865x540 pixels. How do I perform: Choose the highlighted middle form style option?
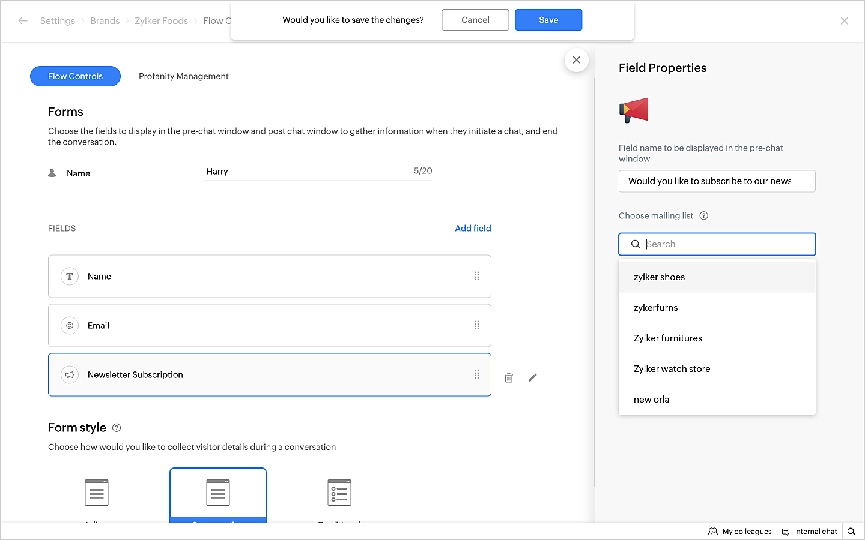[x=218, y=493]
